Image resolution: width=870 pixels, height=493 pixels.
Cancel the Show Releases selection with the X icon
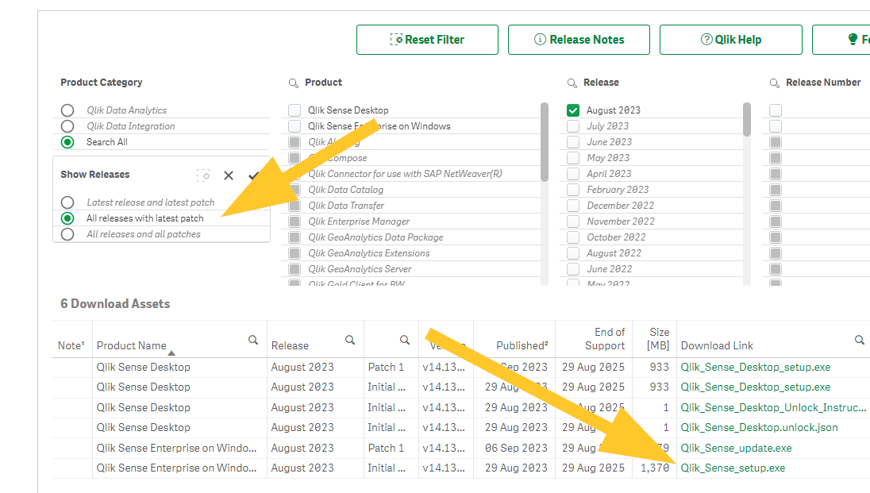pos(229,175)
